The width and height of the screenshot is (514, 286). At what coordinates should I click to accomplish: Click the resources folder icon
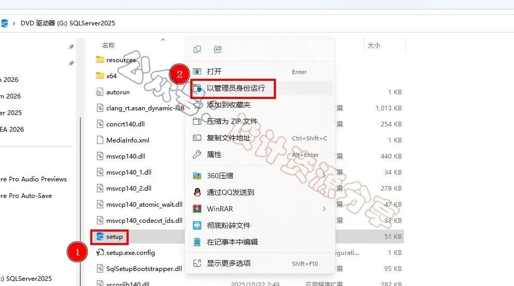click(100, 60)
